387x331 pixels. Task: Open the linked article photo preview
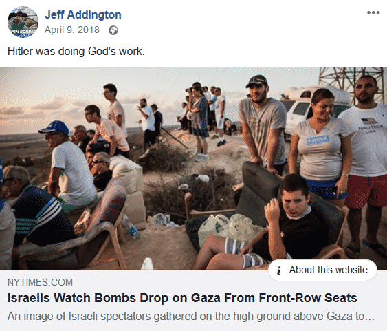point(194,169)
